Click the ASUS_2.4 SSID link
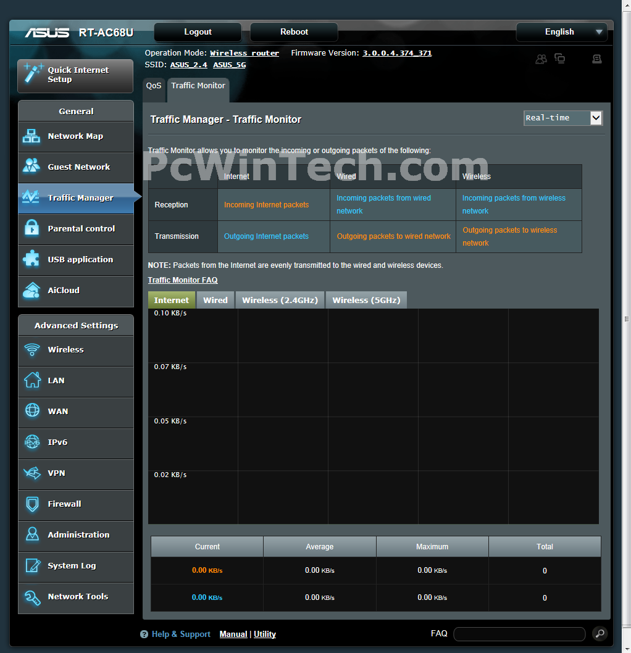This screenshot has width=631, height=653. 189,65
